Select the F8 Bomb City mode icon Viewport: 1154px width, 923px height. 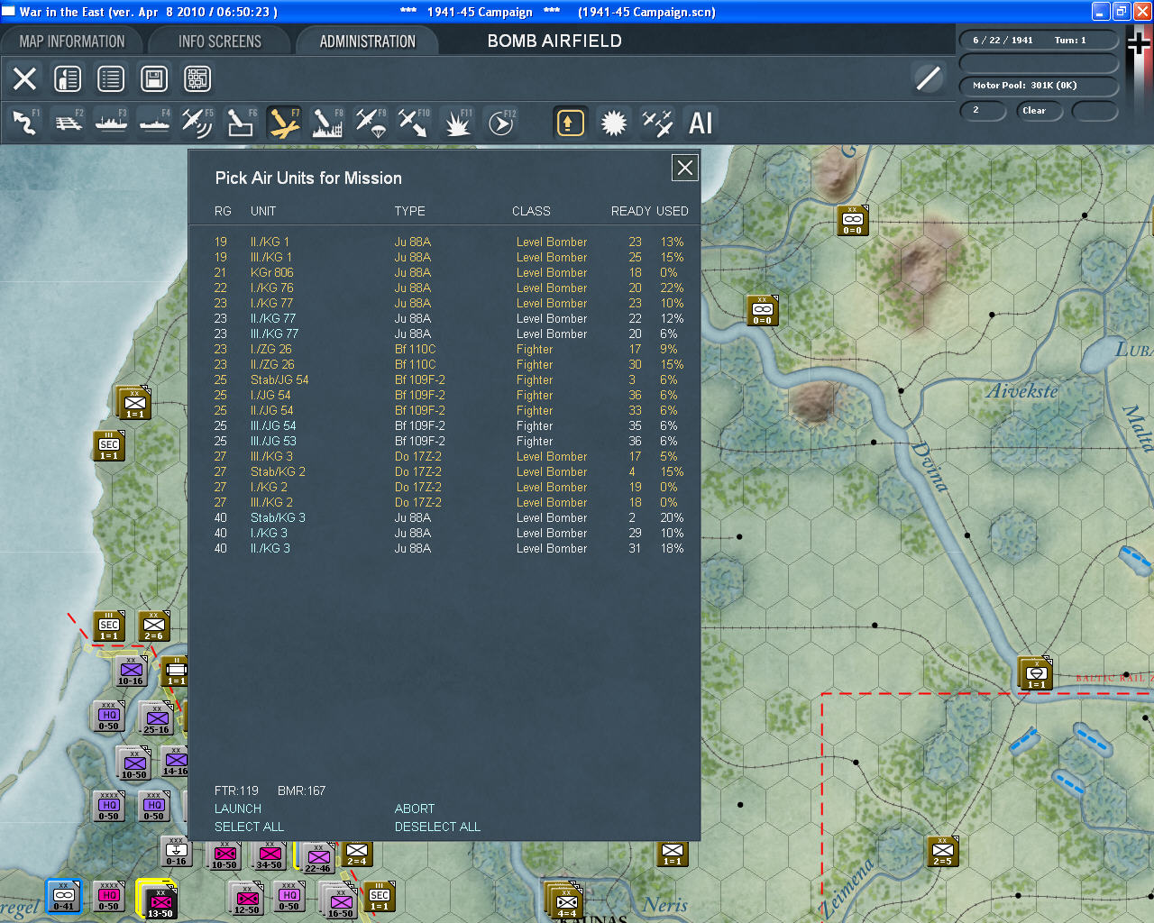(327, 123)
